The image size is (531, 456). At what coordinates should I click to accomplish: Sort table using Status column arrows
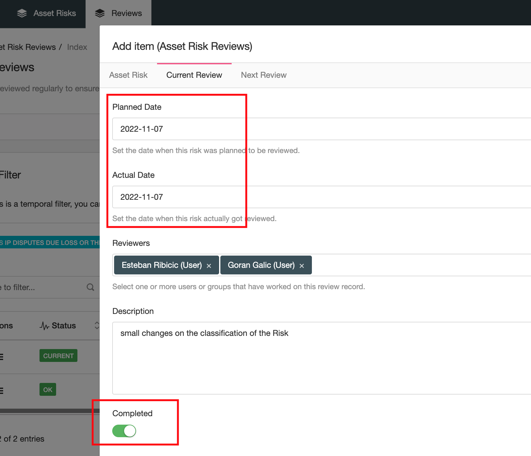[97, 326]
